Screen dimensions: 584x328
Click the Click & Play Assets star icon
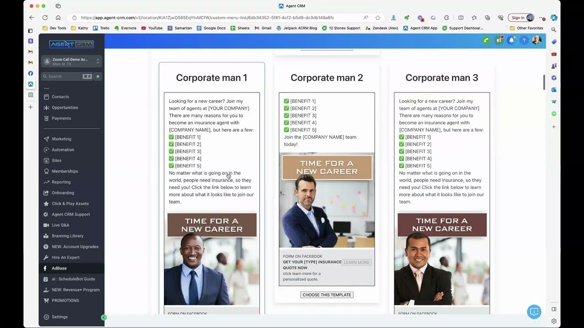coord(46,204)
